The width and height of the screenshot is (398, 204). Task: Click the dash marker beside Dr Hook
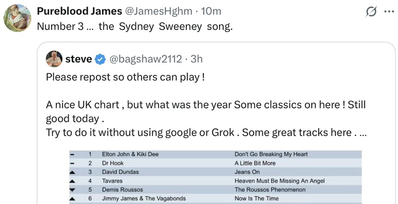point(72,163)
